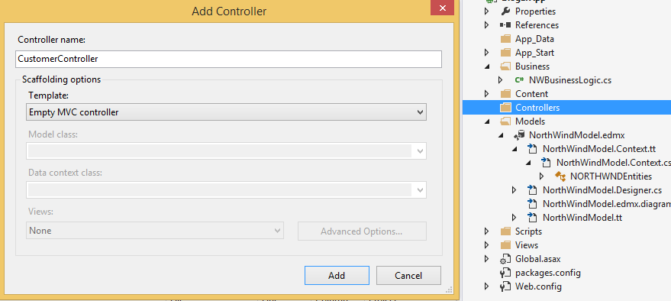Open the Template dropdown
Screen dimensions: 671x301
[x=227, y=112]
